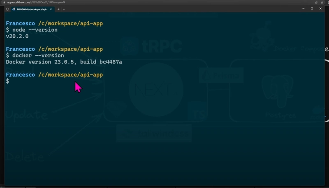Close the terminal window
The height and width of the screenshot is (188, 329).
coord(320,9)
